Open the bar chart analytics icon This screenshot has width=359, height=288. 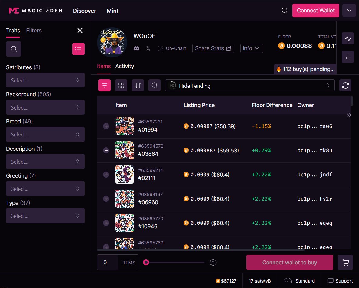coord(348,57)
